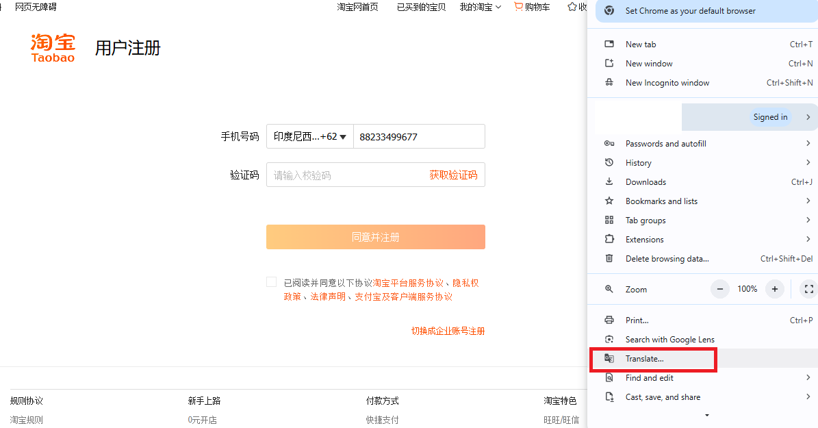This screenshot has width=818, height=428.
Task: Select 淘宝网首页 in the top navigation
Action: (357, 7)
